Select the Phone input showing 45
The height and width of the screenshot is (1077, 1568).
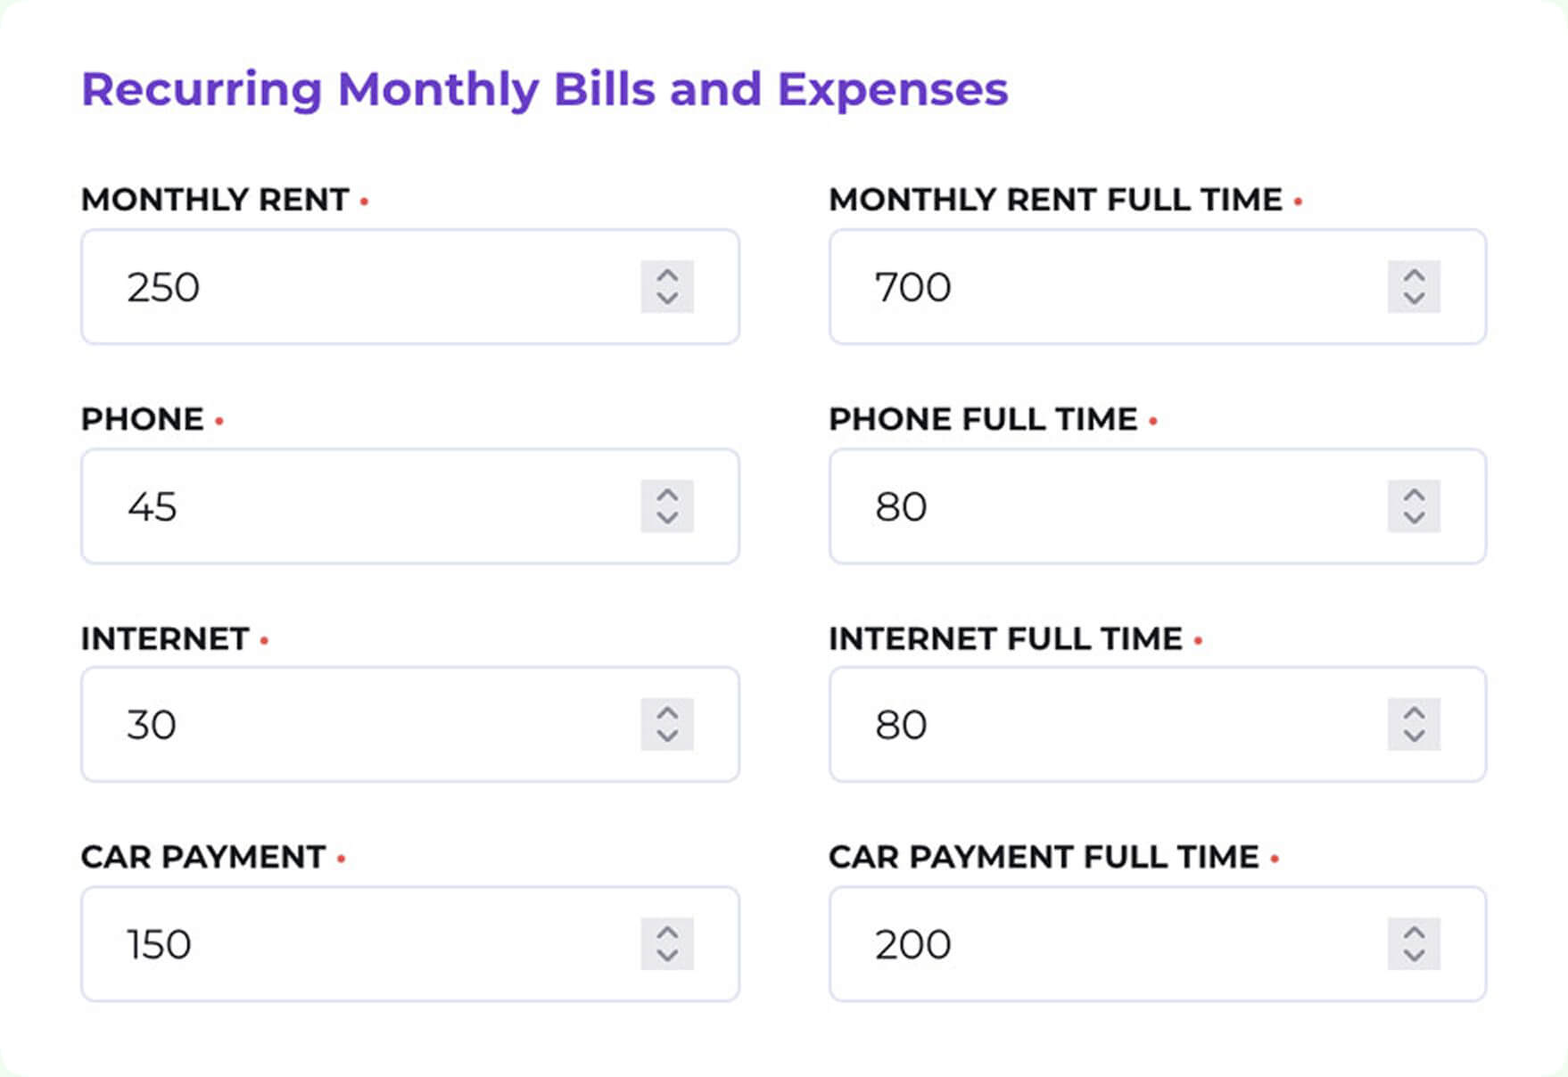tap(357, 506)
